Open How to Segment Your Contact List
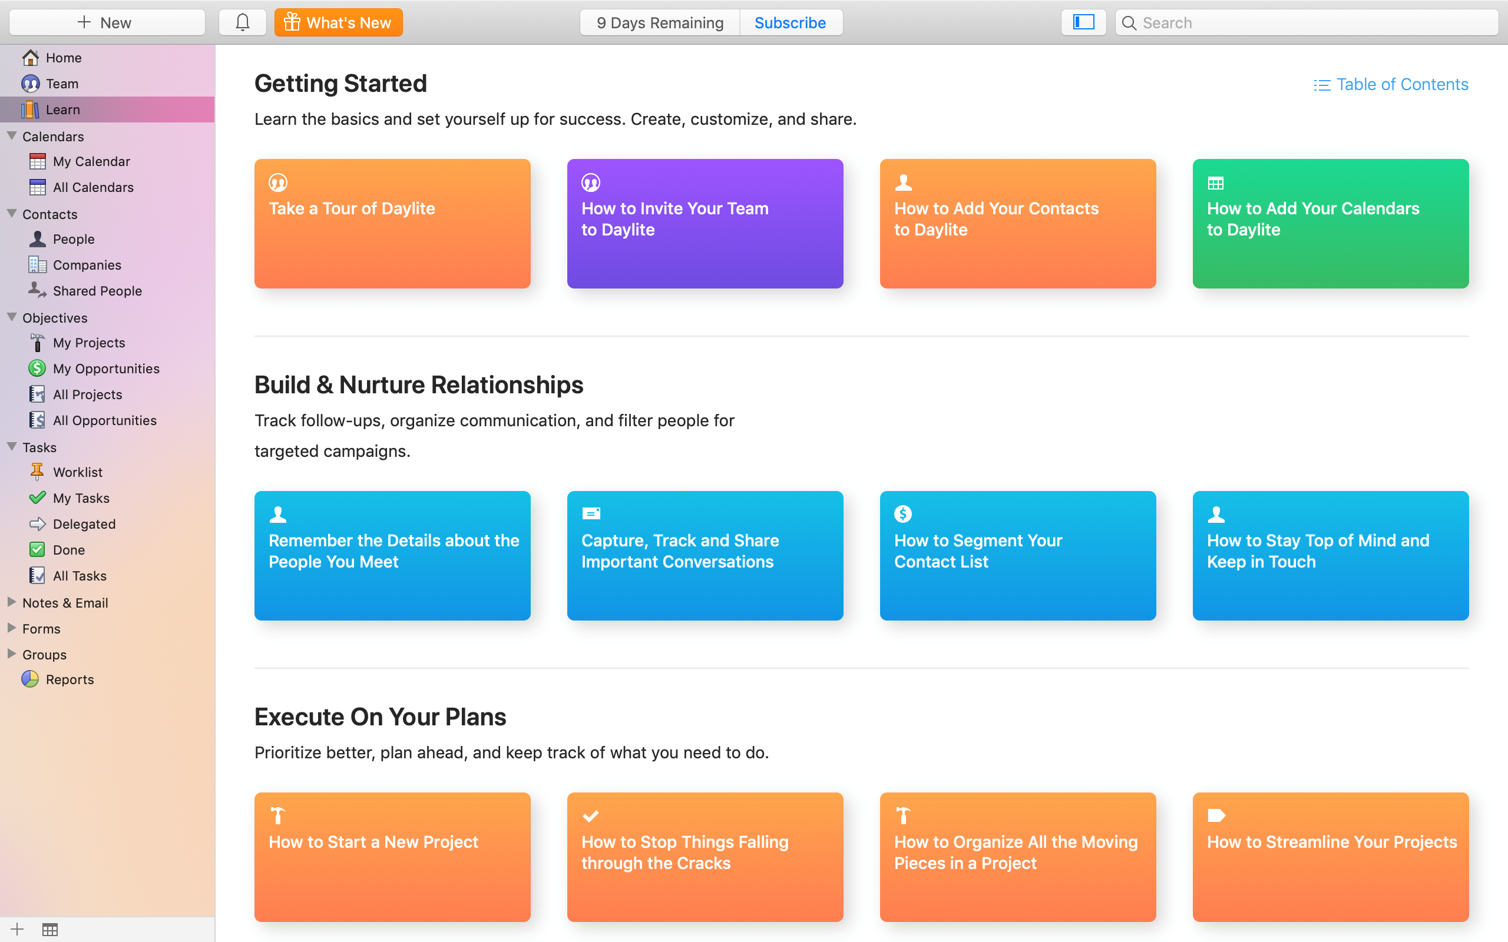 pyautogui.click(x=1018, y=556)
